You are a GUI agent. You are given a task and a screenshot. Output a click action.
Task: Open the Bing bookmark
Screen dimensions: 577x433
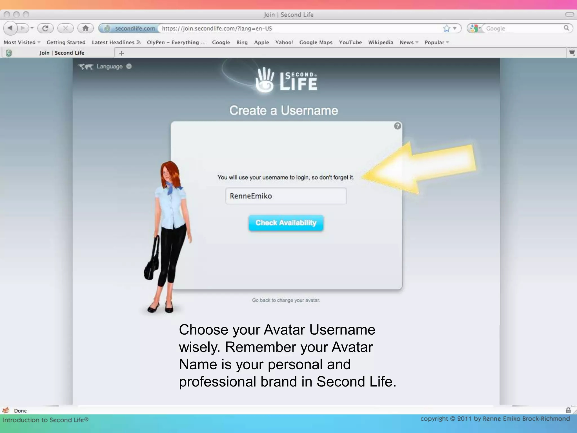click(x=242, y=43)
